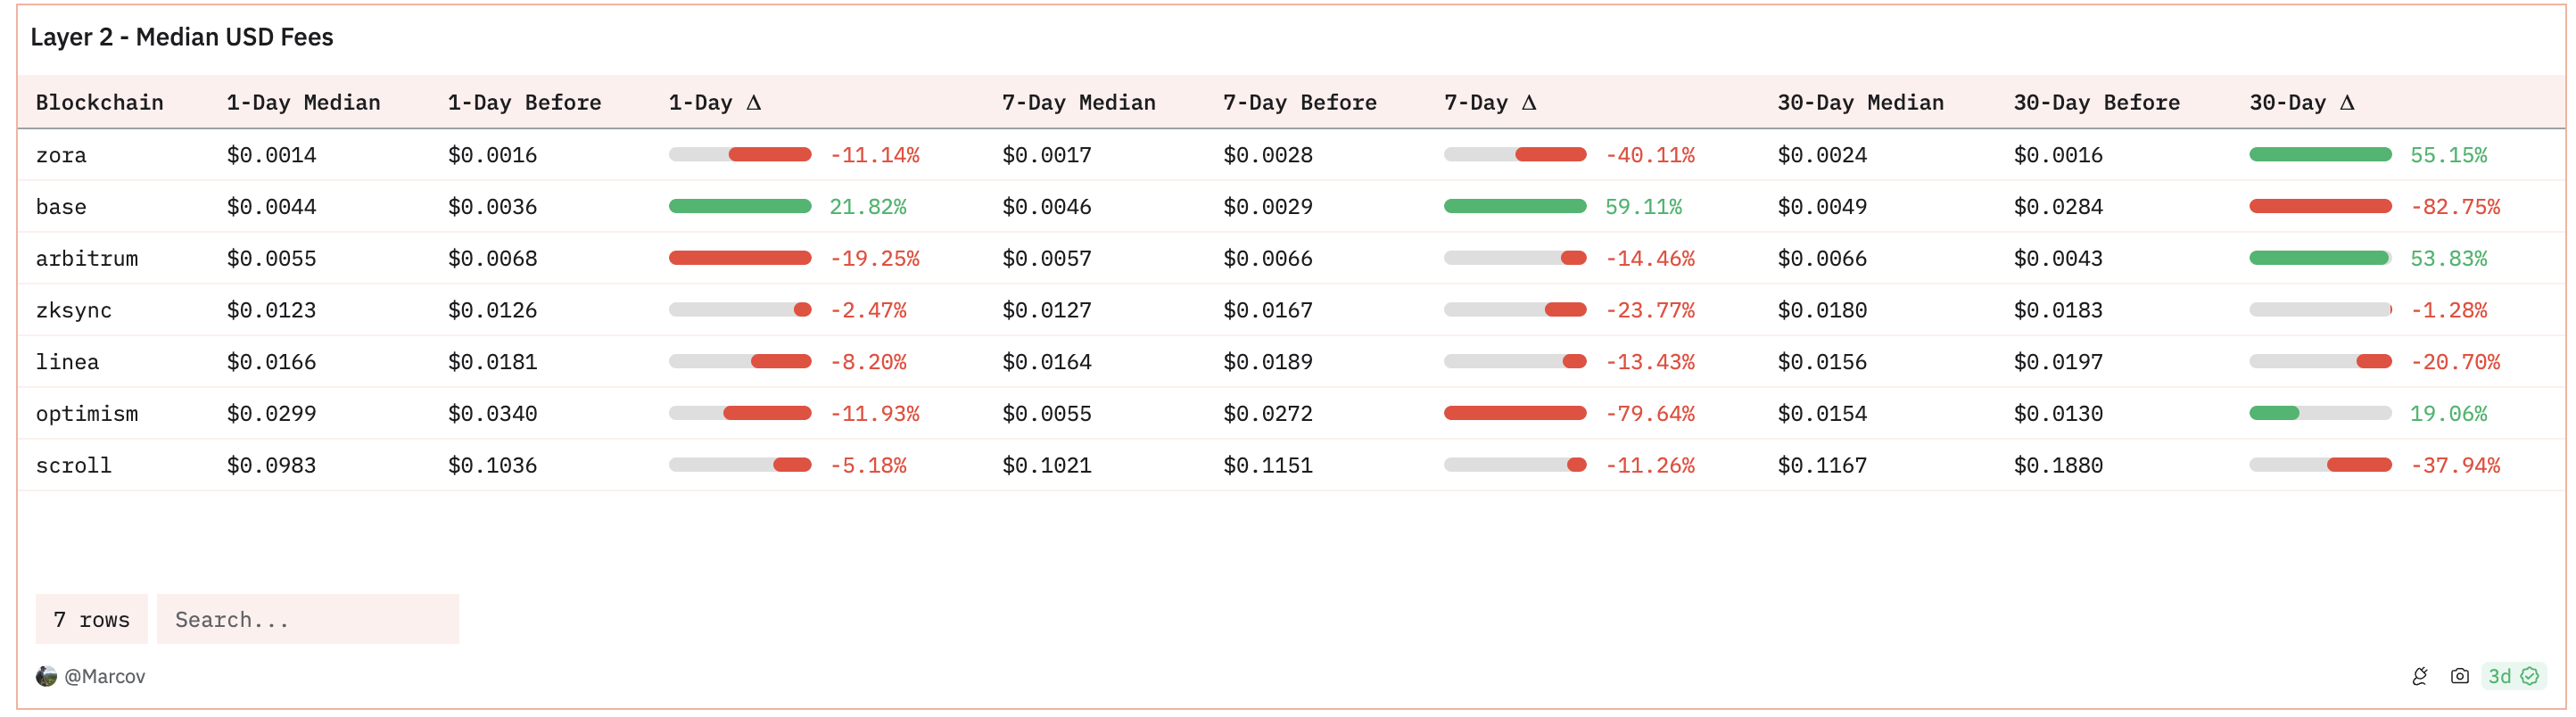Click the -82.75% value in base row

(x=2456, y=208)
